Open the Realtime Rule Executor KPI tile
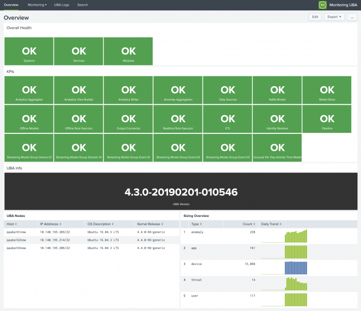Image resolution: width=361 pixels, height=311 pixels. [178, 119]
